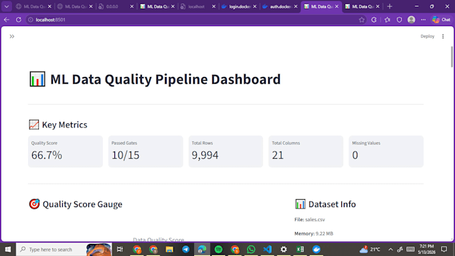This screenshot has height=256, width=455.
Task: Open Docker Desktop from the taskbar
Action: coord(316,249)
